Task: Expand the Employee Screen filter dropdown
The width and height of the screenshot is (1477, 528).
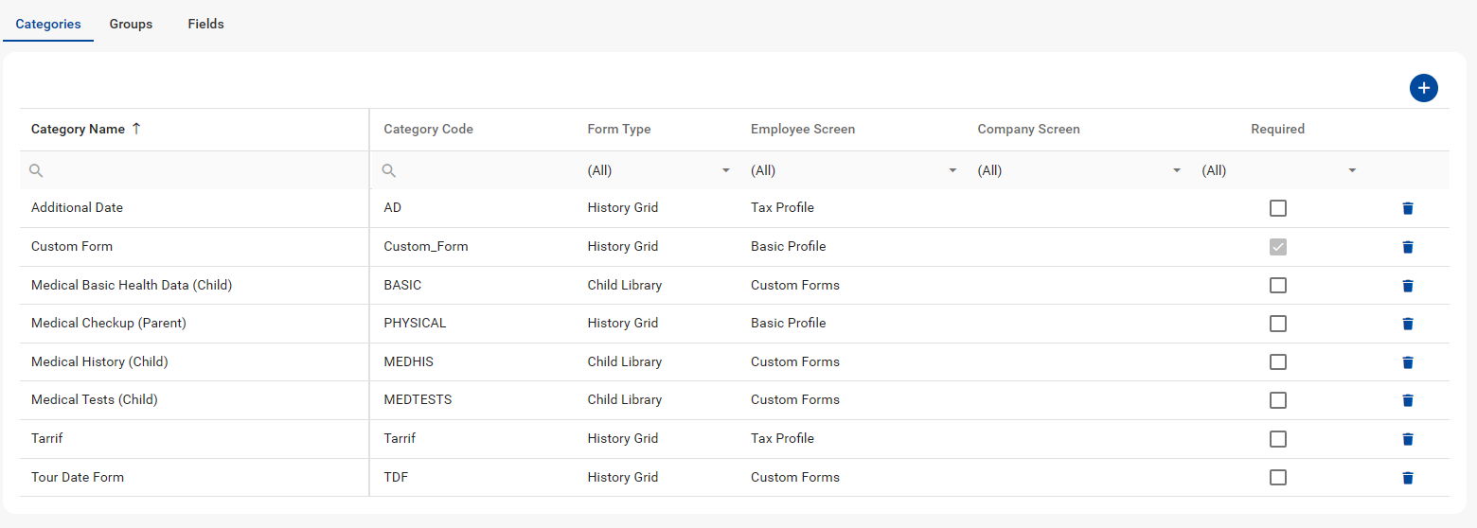Action: [x=853, y=170]
